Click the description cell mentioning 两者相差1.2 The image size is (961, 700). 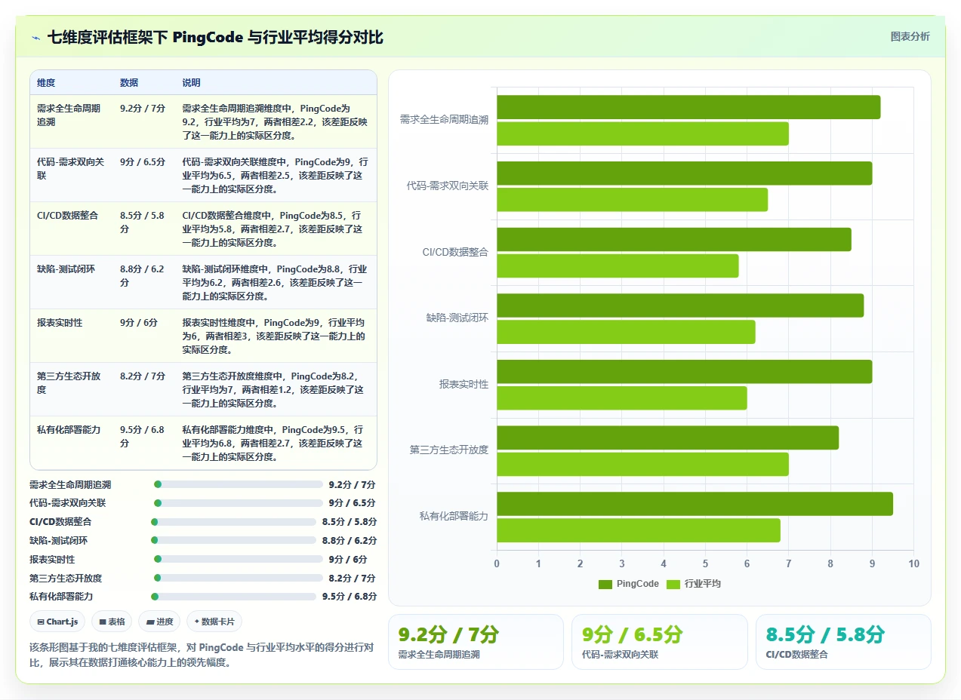(275, 389)
